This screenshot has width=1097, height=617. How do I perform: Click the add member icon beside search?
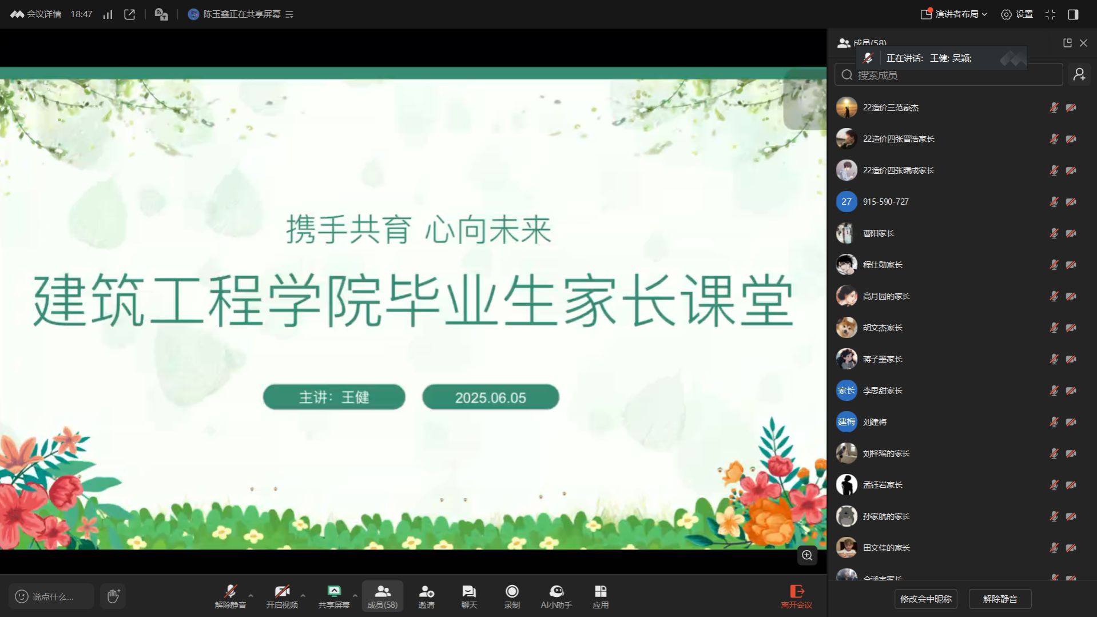pyautogui.click(x=1079, y=75)
